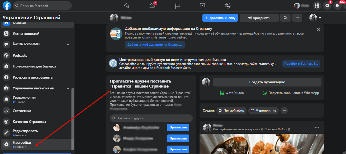Expand the Управление вакансиями chevron
The width and height of the screenshot is (346, 154).
tap(68, 88)
